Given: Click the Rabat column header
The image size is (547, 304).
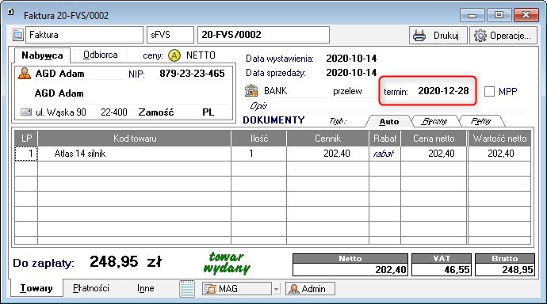Looking at the screenshot, I should coord(384,139).
